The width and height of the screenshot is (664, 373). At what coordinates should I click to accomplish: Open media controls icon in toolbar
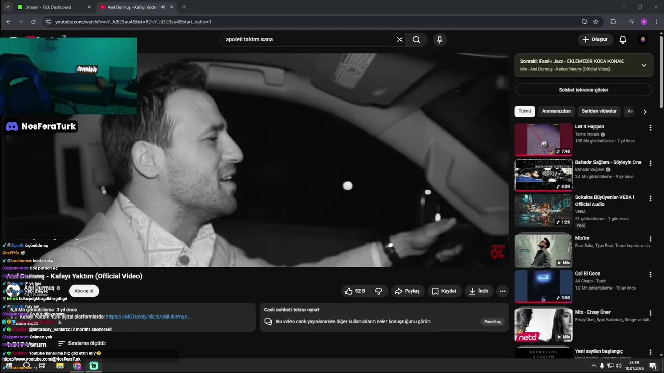[x=631, y=22]
